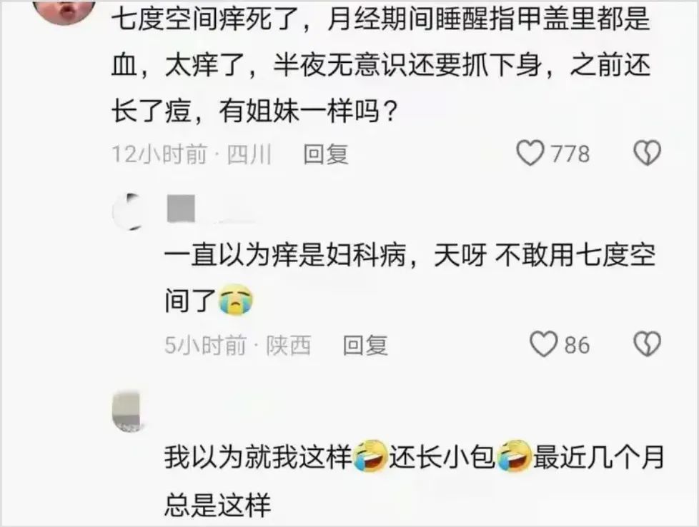
Task: Tap 回复 under the 陕西 comment
Action: [365, 345]
